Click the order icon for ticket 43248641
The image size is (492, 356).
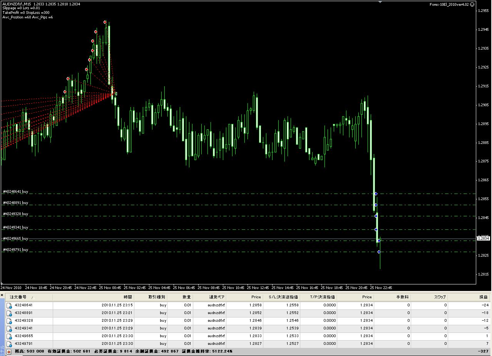(9, 305)
